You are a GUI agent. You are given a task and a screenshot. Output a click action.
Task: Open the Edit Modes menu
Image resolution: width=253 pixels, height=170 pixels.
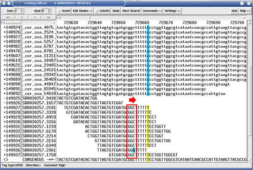[83, 11]
